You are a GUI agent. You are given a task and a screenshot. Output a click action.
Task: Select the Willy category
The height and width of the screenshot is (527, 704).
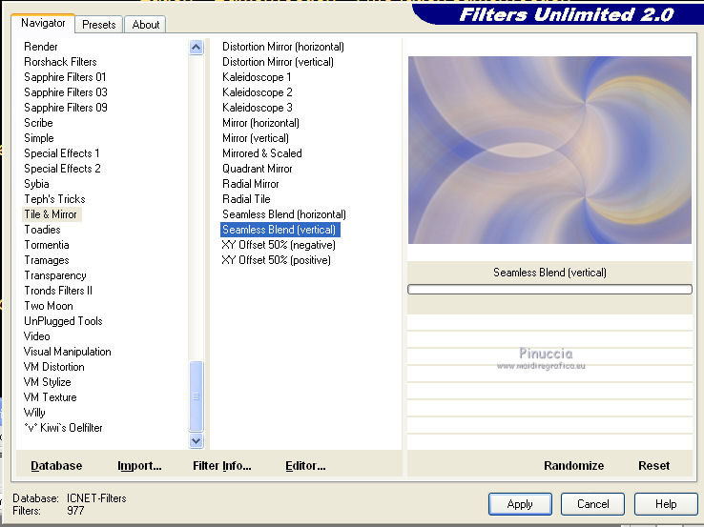tap(34, 413)
